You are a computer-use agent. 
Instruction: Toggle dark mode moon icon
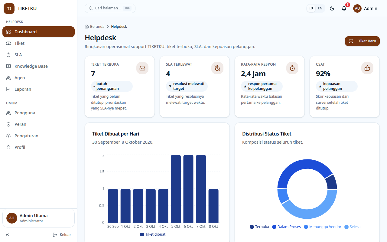coord(332,8)
